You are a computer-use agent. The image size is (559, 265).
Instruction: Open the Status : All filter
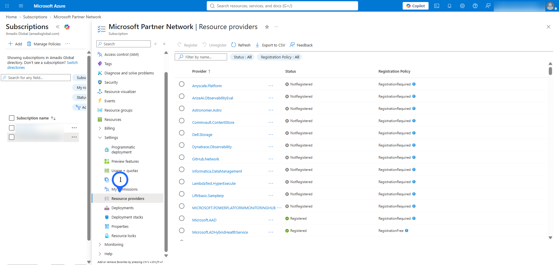tap(242, 57)
